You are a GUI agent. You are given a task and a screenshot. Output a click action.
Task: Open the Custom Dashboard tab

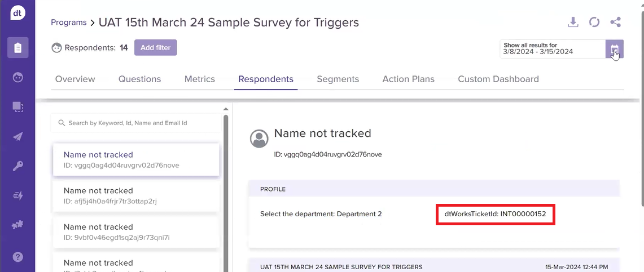pyautogui.click(x=498, y=79)
